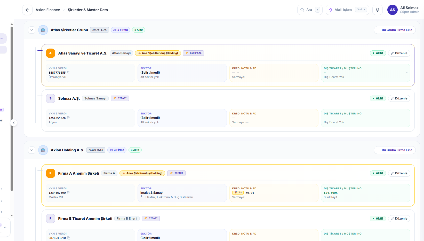Click the Firma B Enerji tag
This screenshot has height=241, width=424.
coord(127,219)
